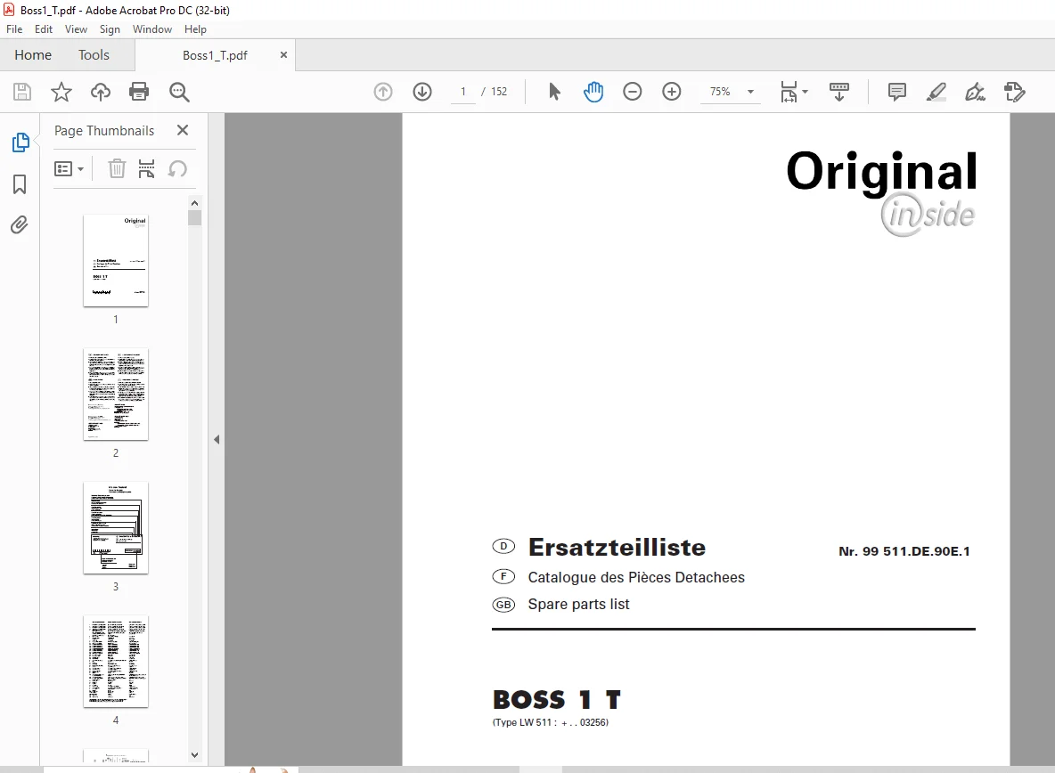Click the upload to cloud icon
1055x773 pixels.
tap(101, 92)
